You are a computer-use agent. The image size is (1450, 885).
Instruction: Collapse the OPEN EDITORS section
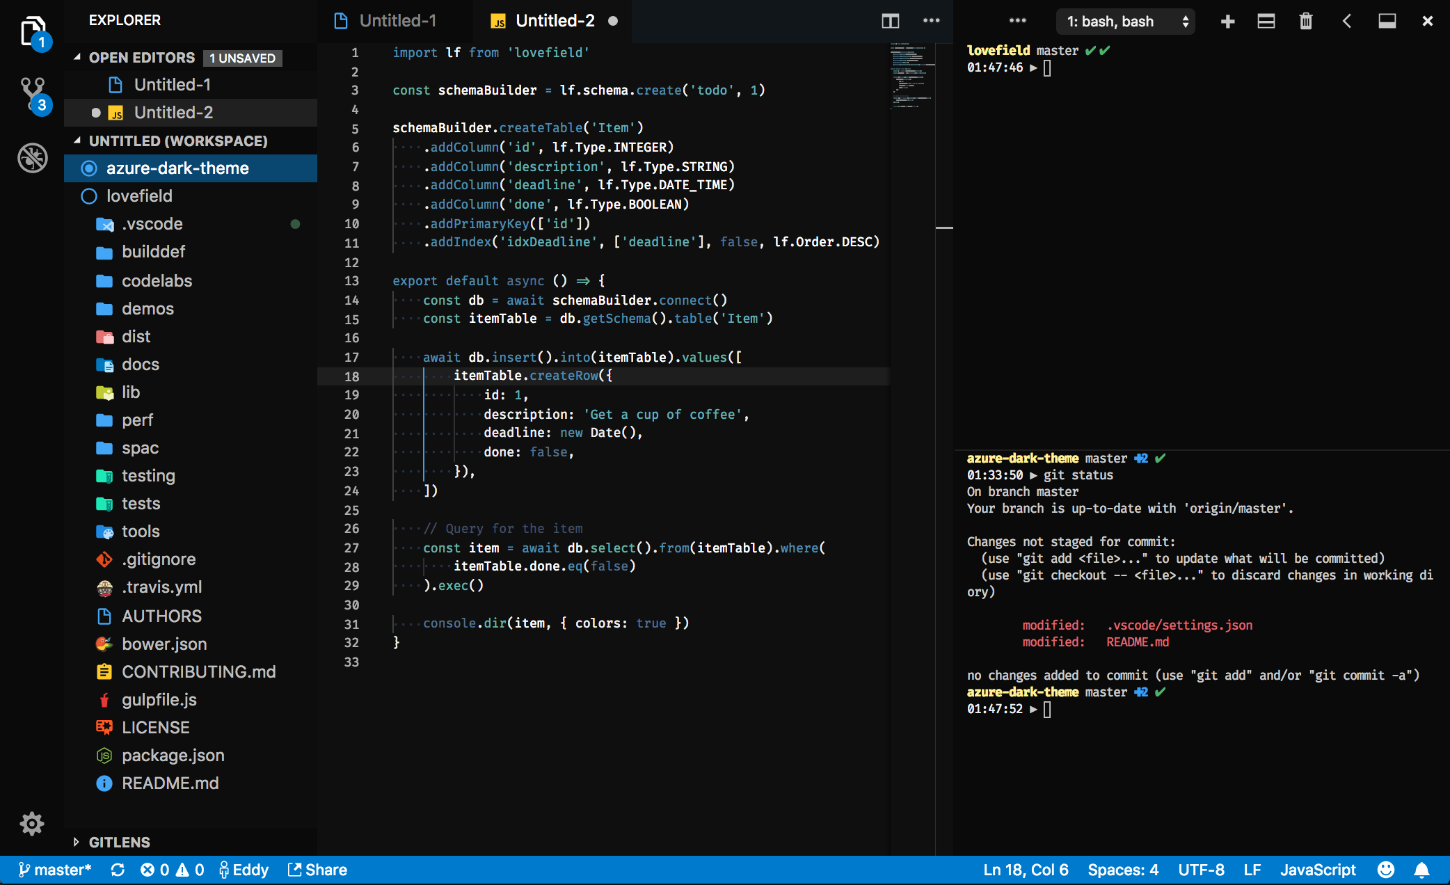(141, 58)
